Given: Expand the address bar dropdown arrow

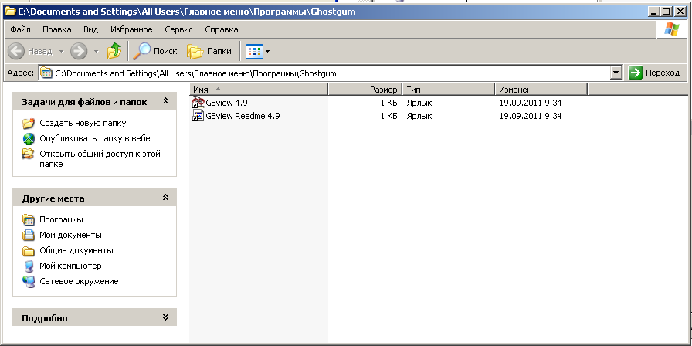Looking at the screenshot, I should click(x=616, y=73).
